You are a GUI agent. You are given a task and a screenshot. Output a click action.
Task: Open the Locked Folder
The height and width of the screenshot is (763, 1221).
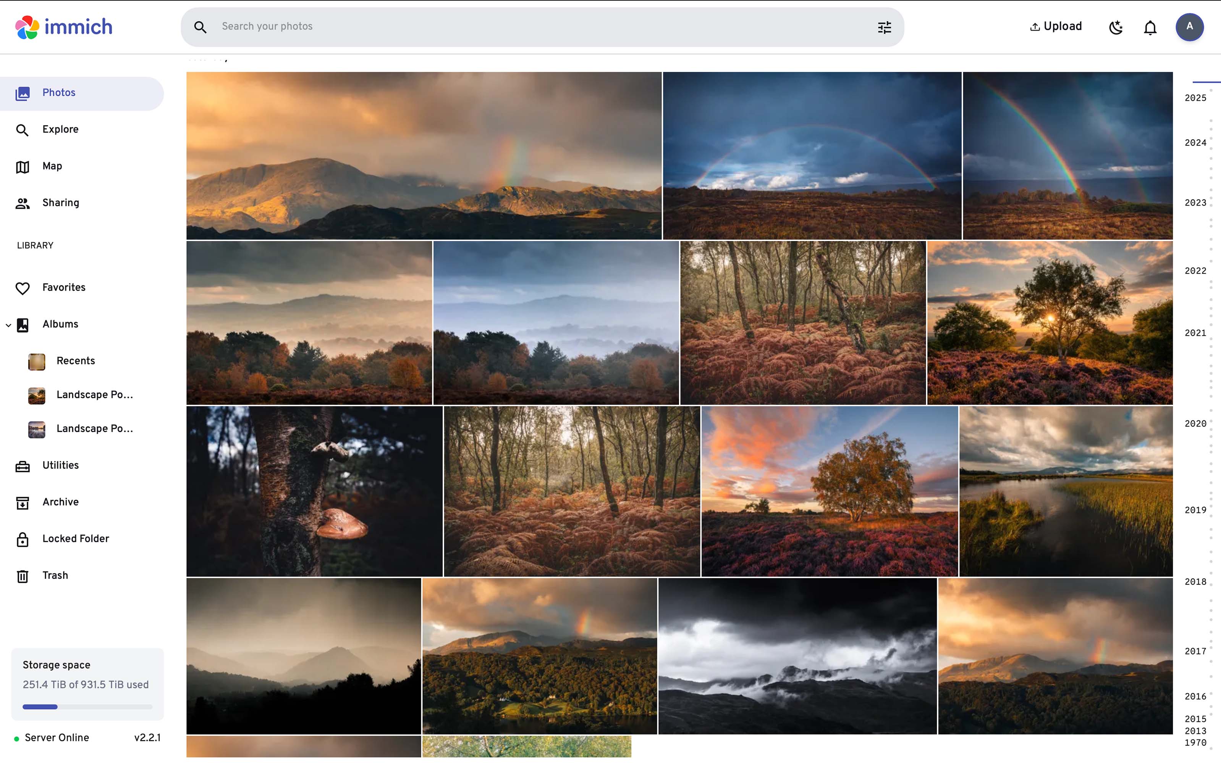[75, 538]
